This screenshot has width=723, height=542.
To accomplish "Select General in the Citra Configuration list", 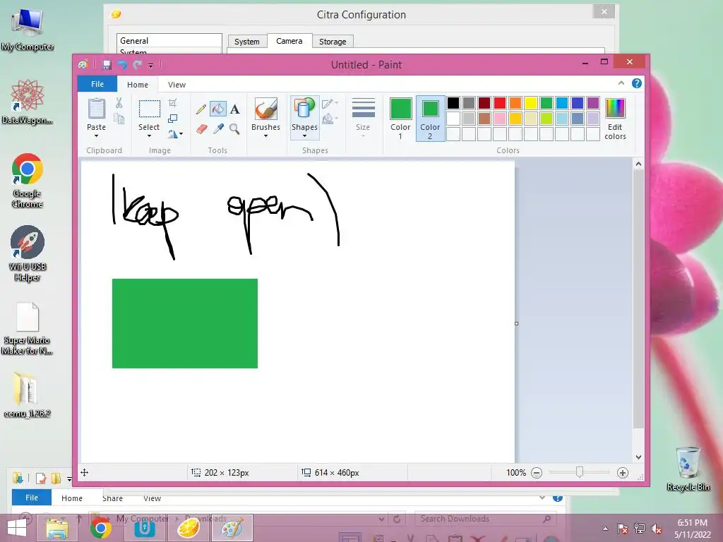I will [169, 40].
